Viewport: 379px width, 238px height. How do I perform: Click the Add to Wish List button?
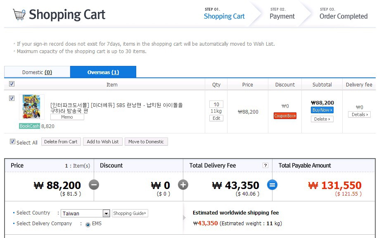click(x=103, y=142)
